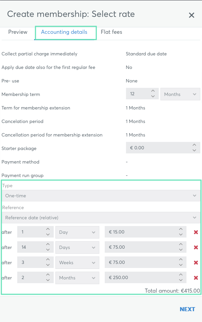Delete the €15.00 installment row
The height and width of the screenshot is (322, 202).
[196, 232]
